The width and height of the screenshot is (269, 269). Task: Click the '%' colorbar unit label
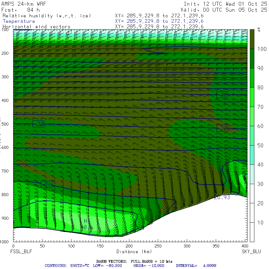pyautogui.click(x=259, y=30)
